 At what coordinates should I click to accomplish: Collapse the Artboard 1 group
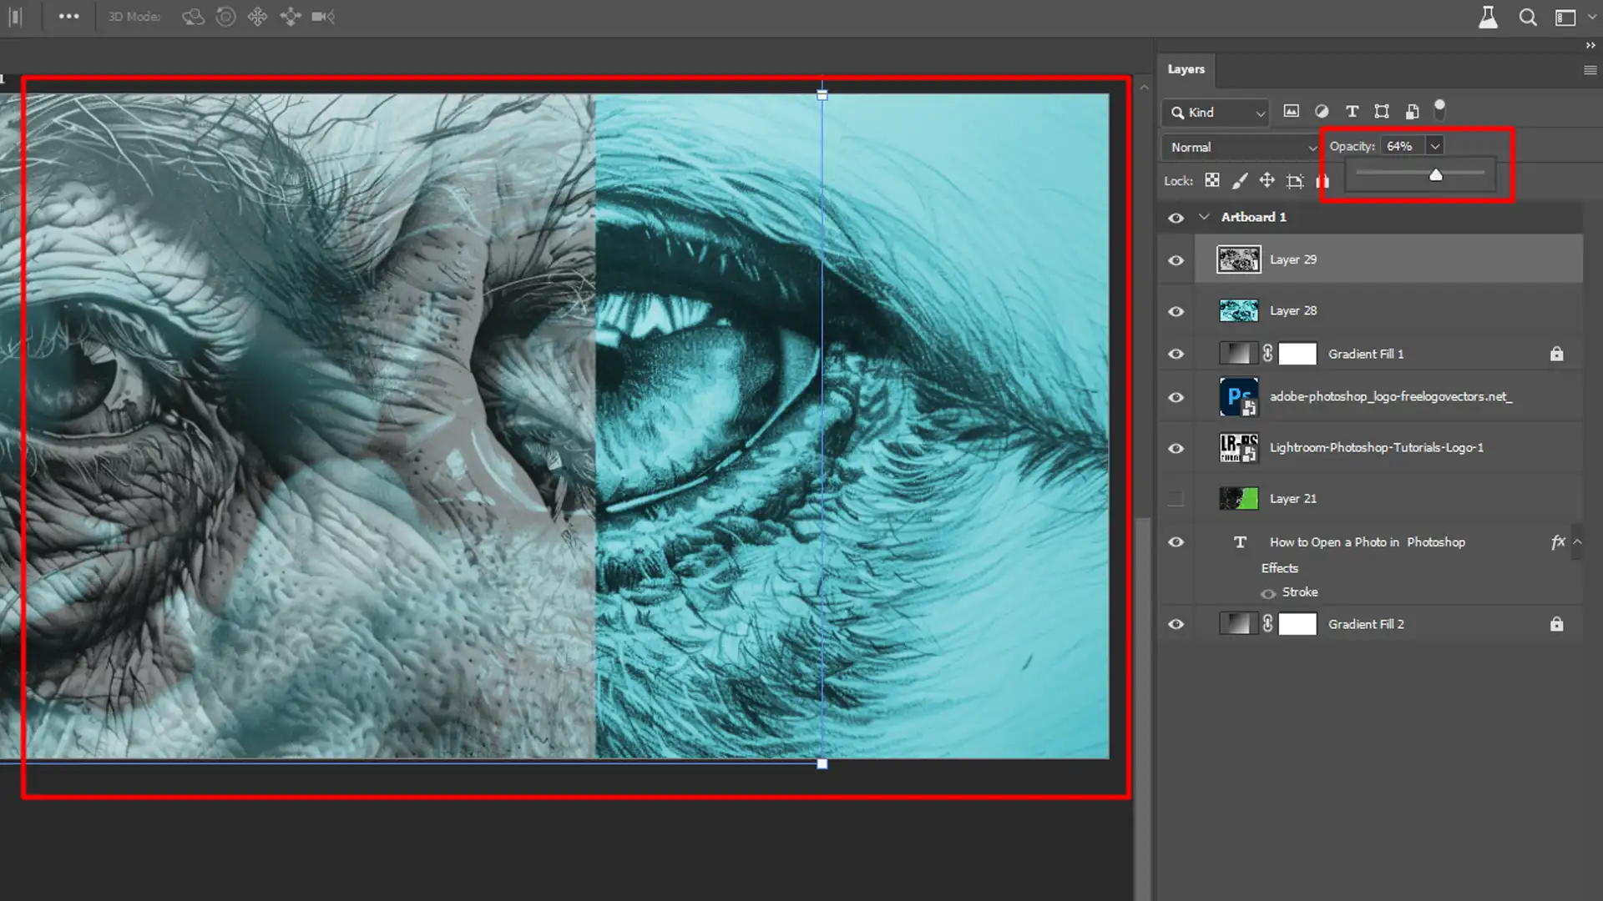[1205, 216]
